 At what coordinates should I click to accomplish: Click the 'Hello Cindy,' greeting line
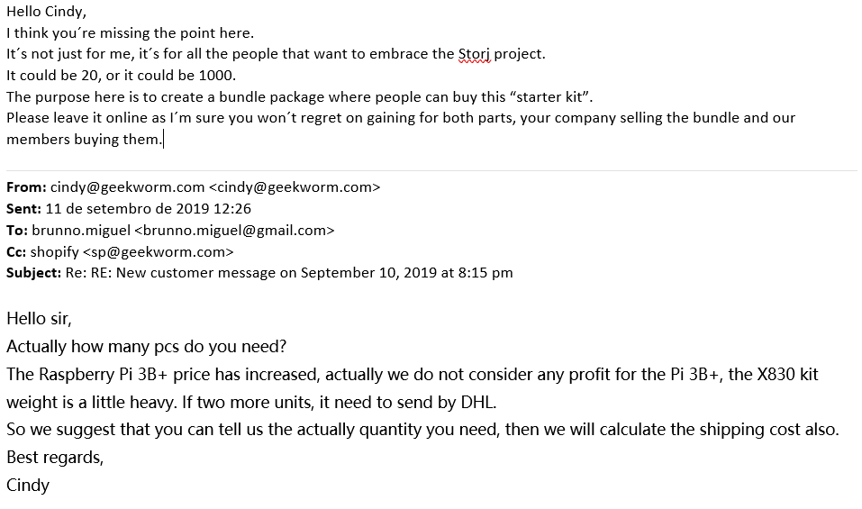pos(46,12)
